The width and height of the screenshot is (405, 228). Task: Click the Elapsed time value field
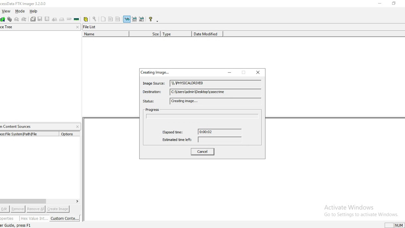pos(220,132)
